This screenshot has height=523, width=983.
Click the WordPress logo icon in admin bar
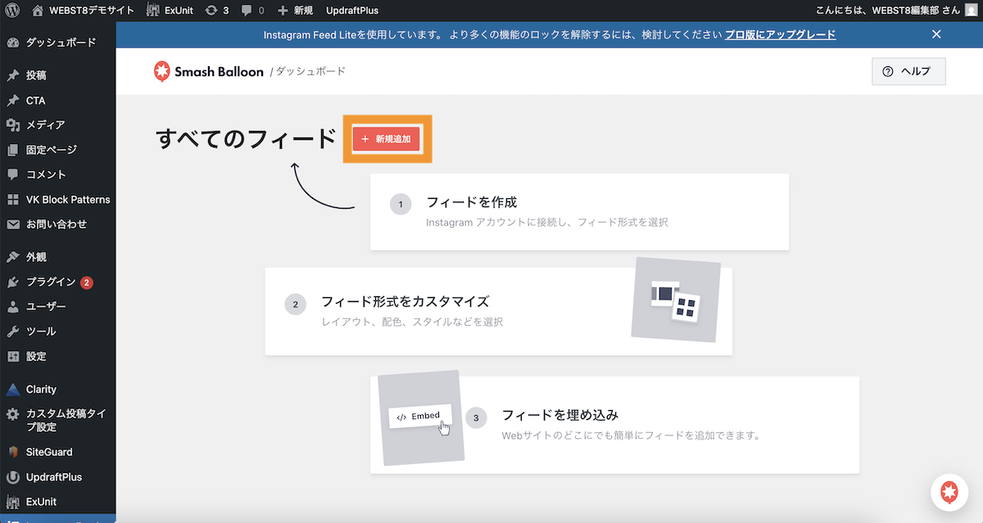13,11
